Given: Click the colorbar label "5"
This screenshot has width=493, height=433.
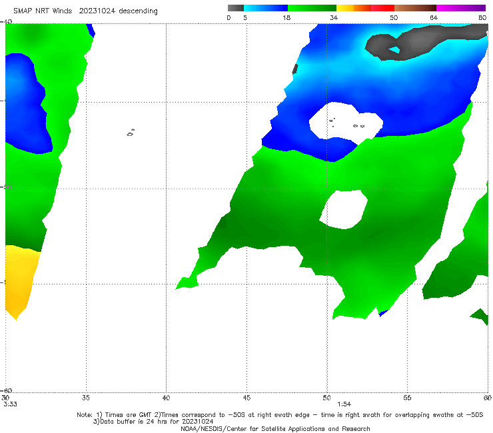Looking at the screenshot, I should (x=245, y=18).
